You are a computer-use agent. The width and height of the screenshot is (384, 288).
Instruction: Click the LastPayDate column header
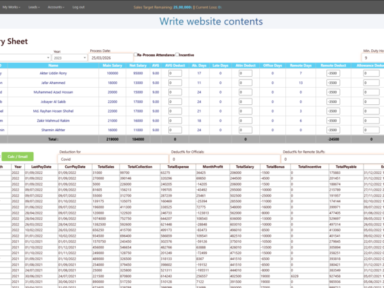pyautogui.click(x=41, y=167)
